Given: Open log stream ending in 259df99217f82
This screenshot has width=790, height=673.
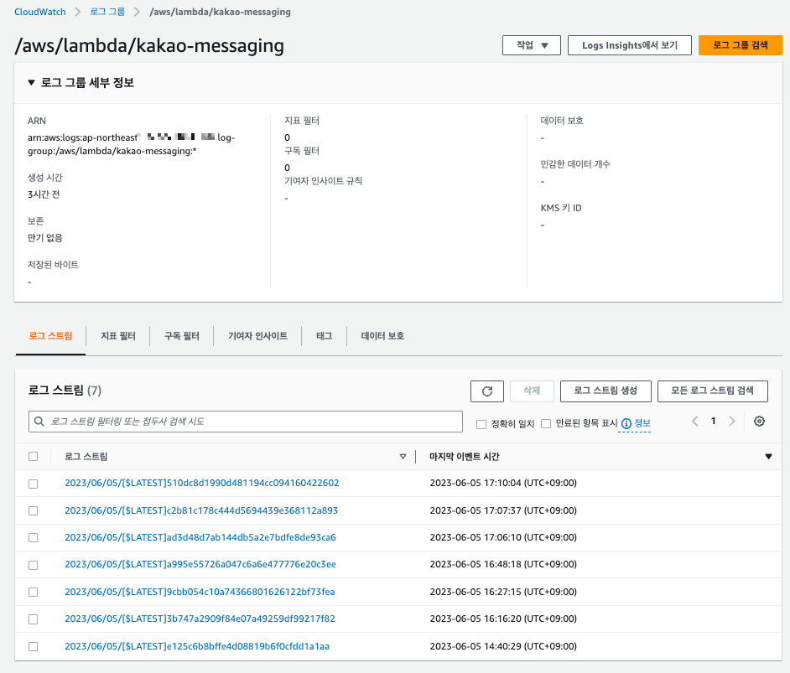Looking at the screenshot, I should [x=200, y=619].
